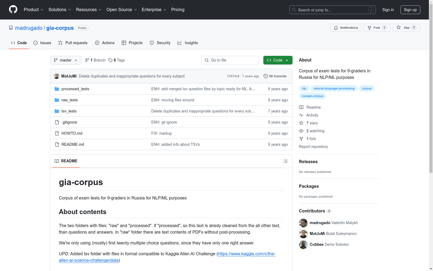Select the README tab heading
This screenshot has height=271, width=433.
(x=66, y=161)
